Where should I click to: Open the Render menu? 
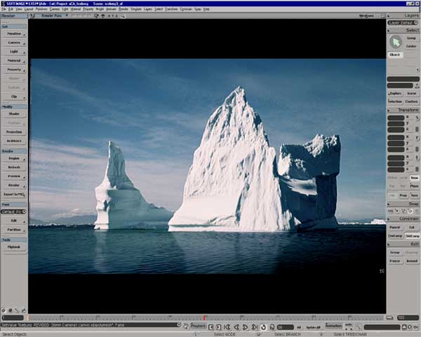coord(123,9)
